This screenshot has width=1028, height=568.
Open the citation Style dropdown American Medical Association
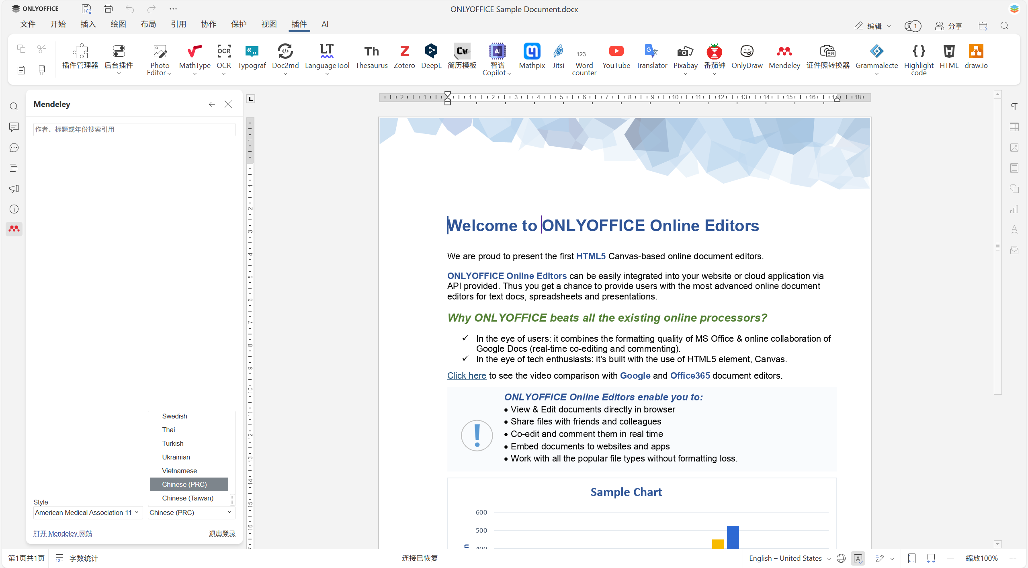point(88,513)
